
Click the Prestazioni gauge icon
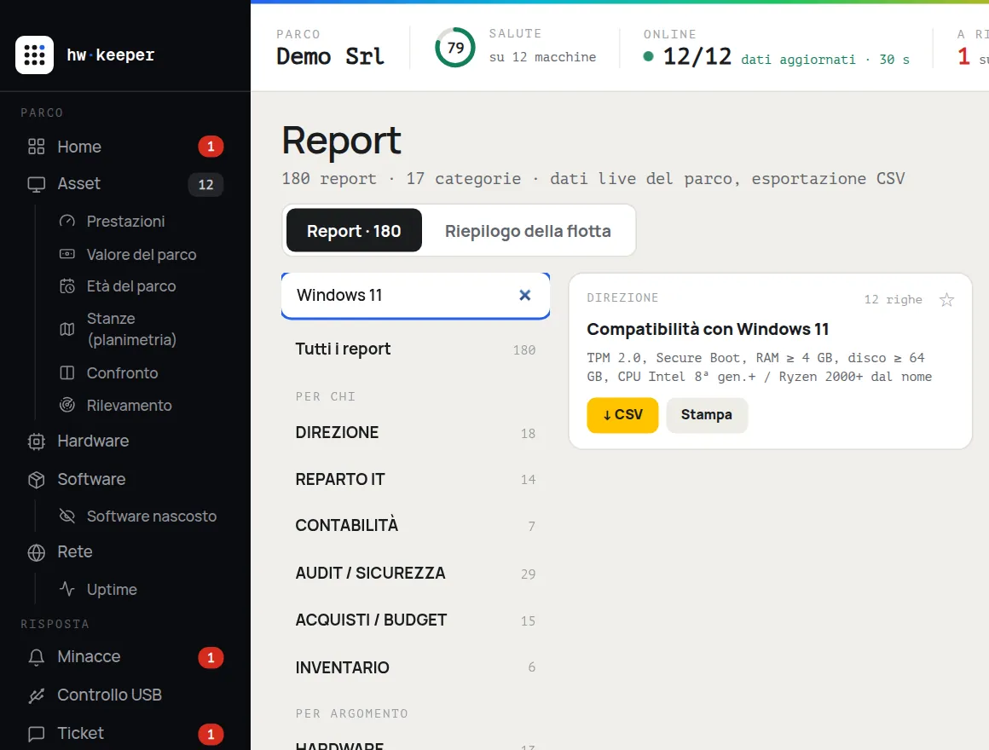[x=67, y=222]
